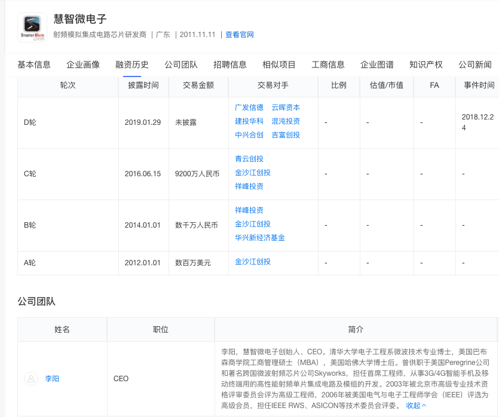
Task: Open the 基本信息 tab
Action: [34, 65]
